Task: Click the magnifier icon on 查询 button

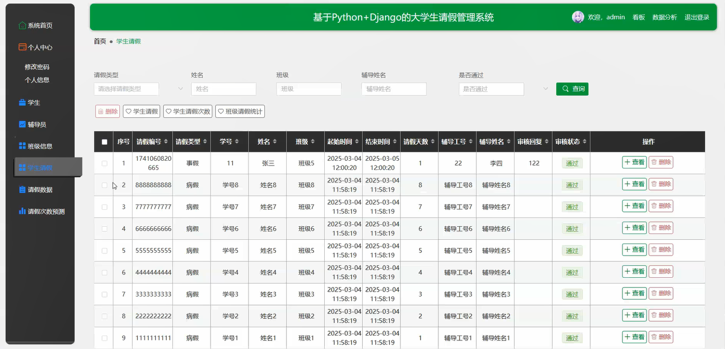Action: tap(566, 89)
